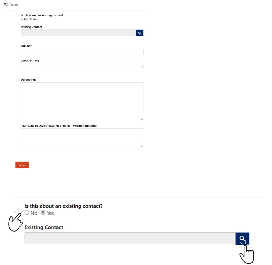This screenshot has width=272, height=265.
Task: Click inside the Description text area
Action: point(82,101)
